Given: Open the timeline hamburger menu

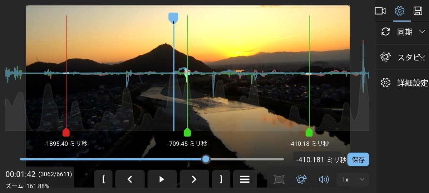Looking at the screenshot, I should (245, 179).
